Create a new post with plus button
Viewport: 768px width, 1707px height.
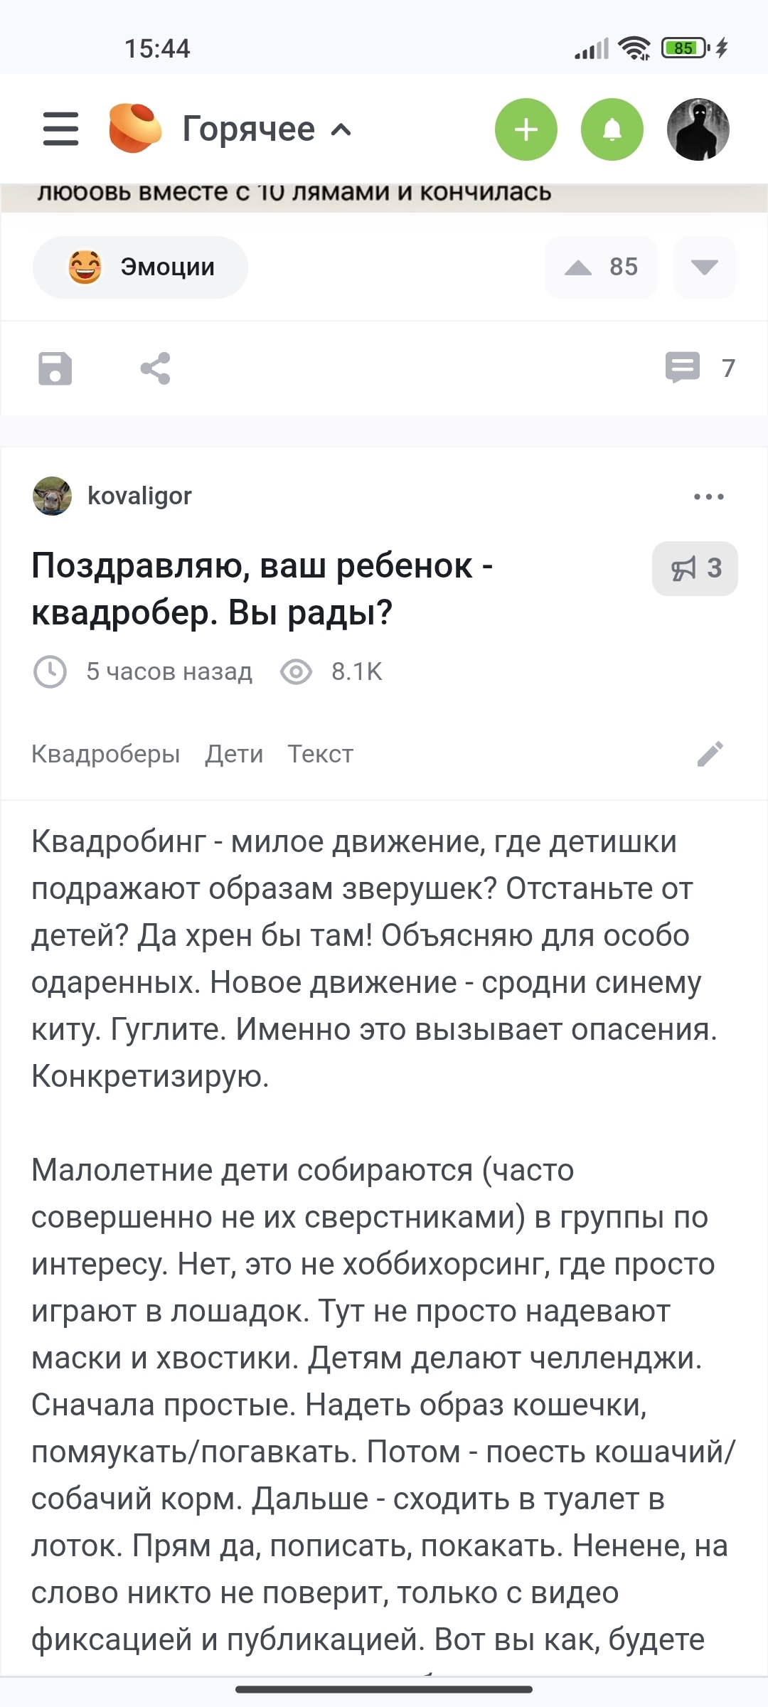(x=526, y=129)
